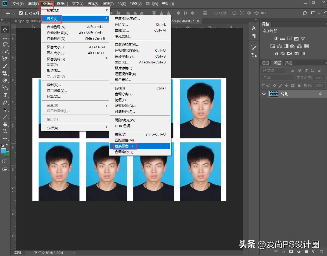The height and width of the screenshot is (256, 327).
Task: Select the Clone Stamp tool
Action: (x=5, y=73)
